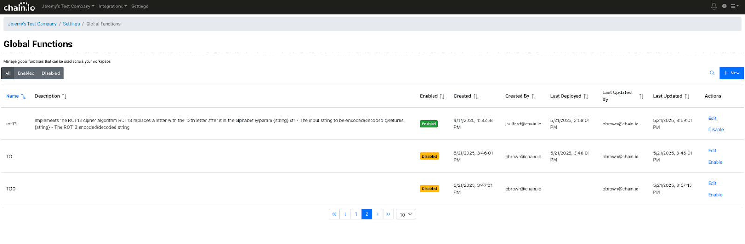
Task: Create a New global function
Action: (x=731, y=73)
